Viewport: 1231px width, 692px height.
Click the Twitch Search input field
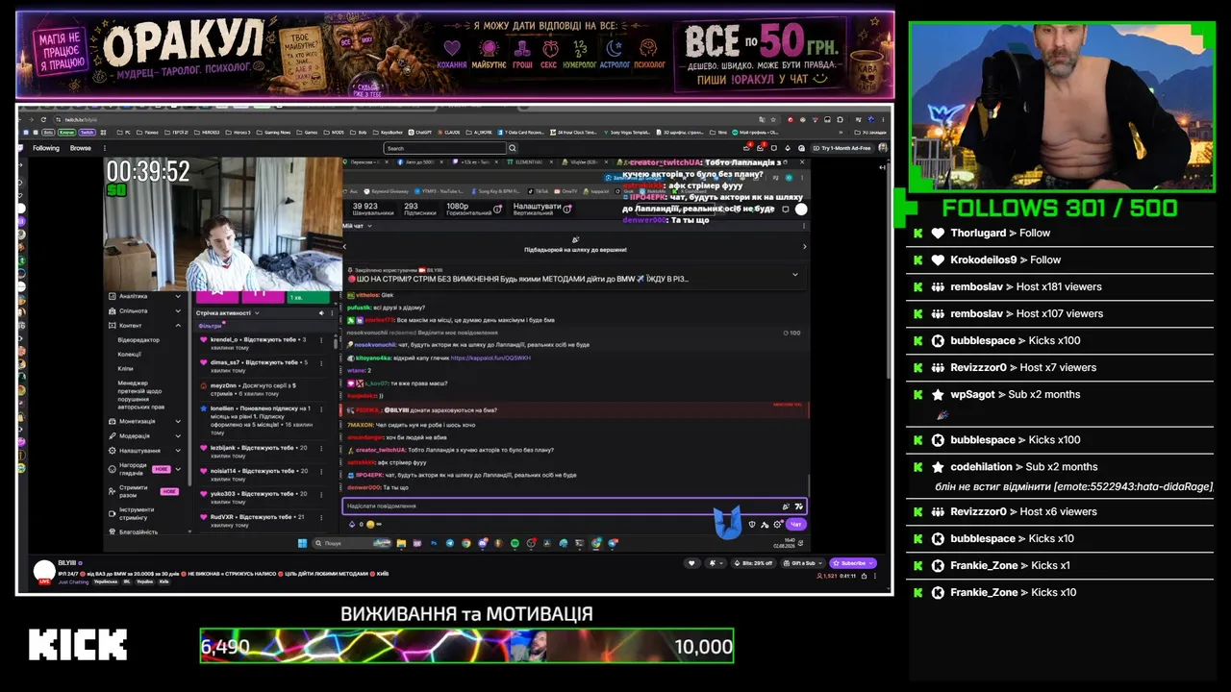pyautogui.click(x=444, y=148)
